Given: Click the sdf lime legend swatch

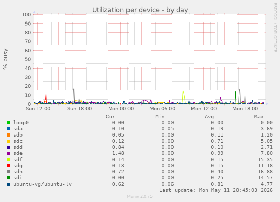Looking at the screenshot, I should 9,160.
